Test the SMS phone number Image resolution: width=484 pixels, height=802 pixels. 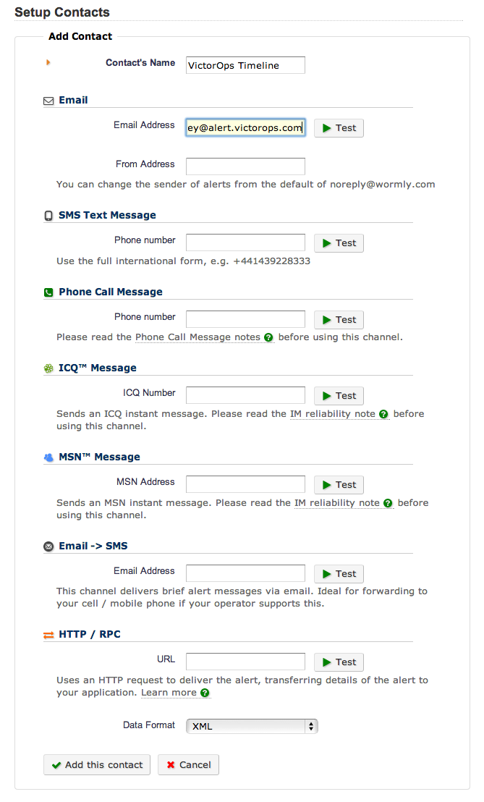[339, 243]
